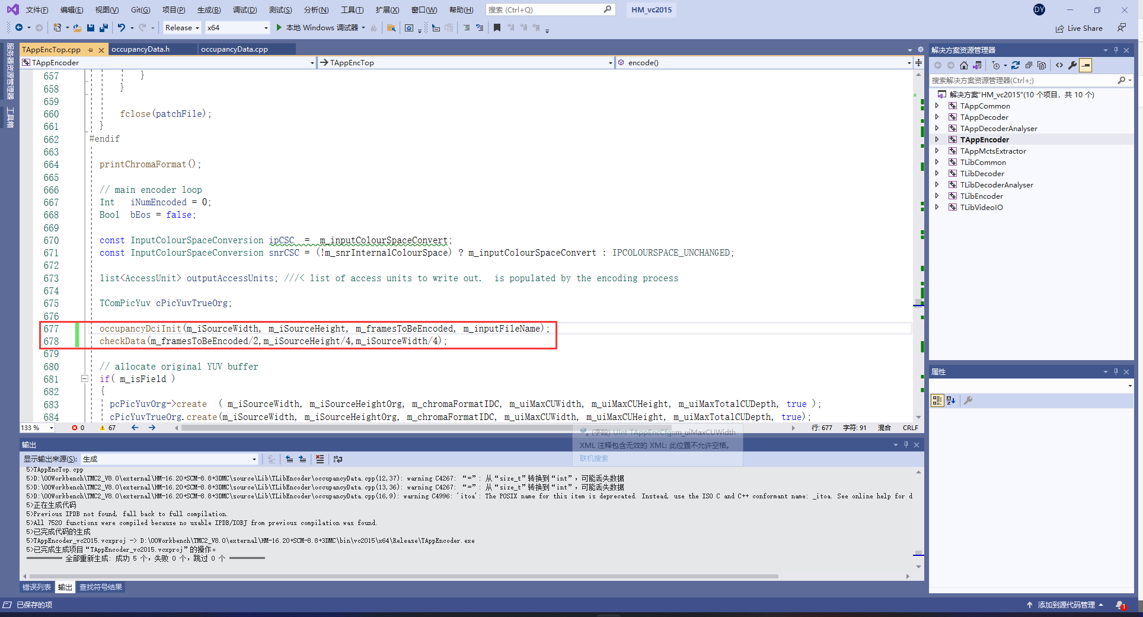Open the output source dropdown showing 生成
Screen dimensions: 1143x617
[x=170, y=459]
